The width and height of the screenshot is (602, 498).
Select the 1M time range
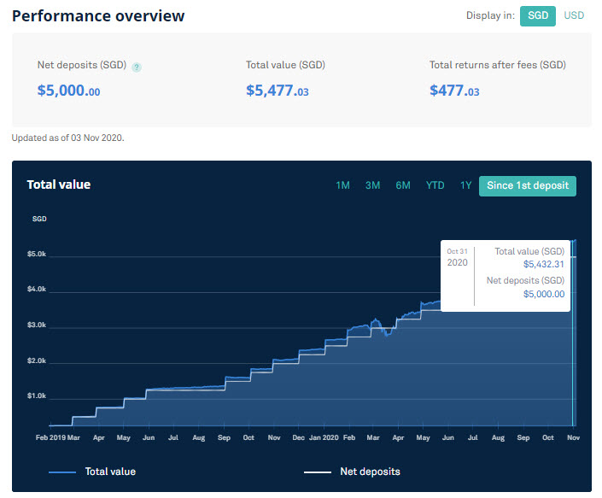pos(342,185)
